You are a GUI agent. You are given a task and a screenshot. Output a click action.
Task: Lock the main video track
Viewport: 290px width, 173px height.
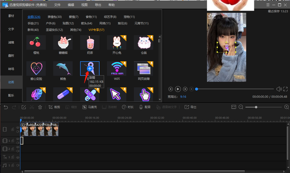tap(13, 129)
